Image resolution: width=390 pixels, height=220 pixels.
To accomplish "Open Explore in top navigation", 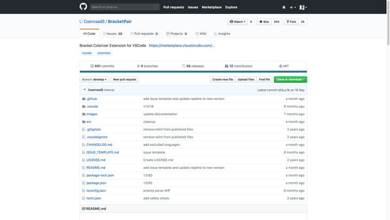I will [x=231, y=7].
